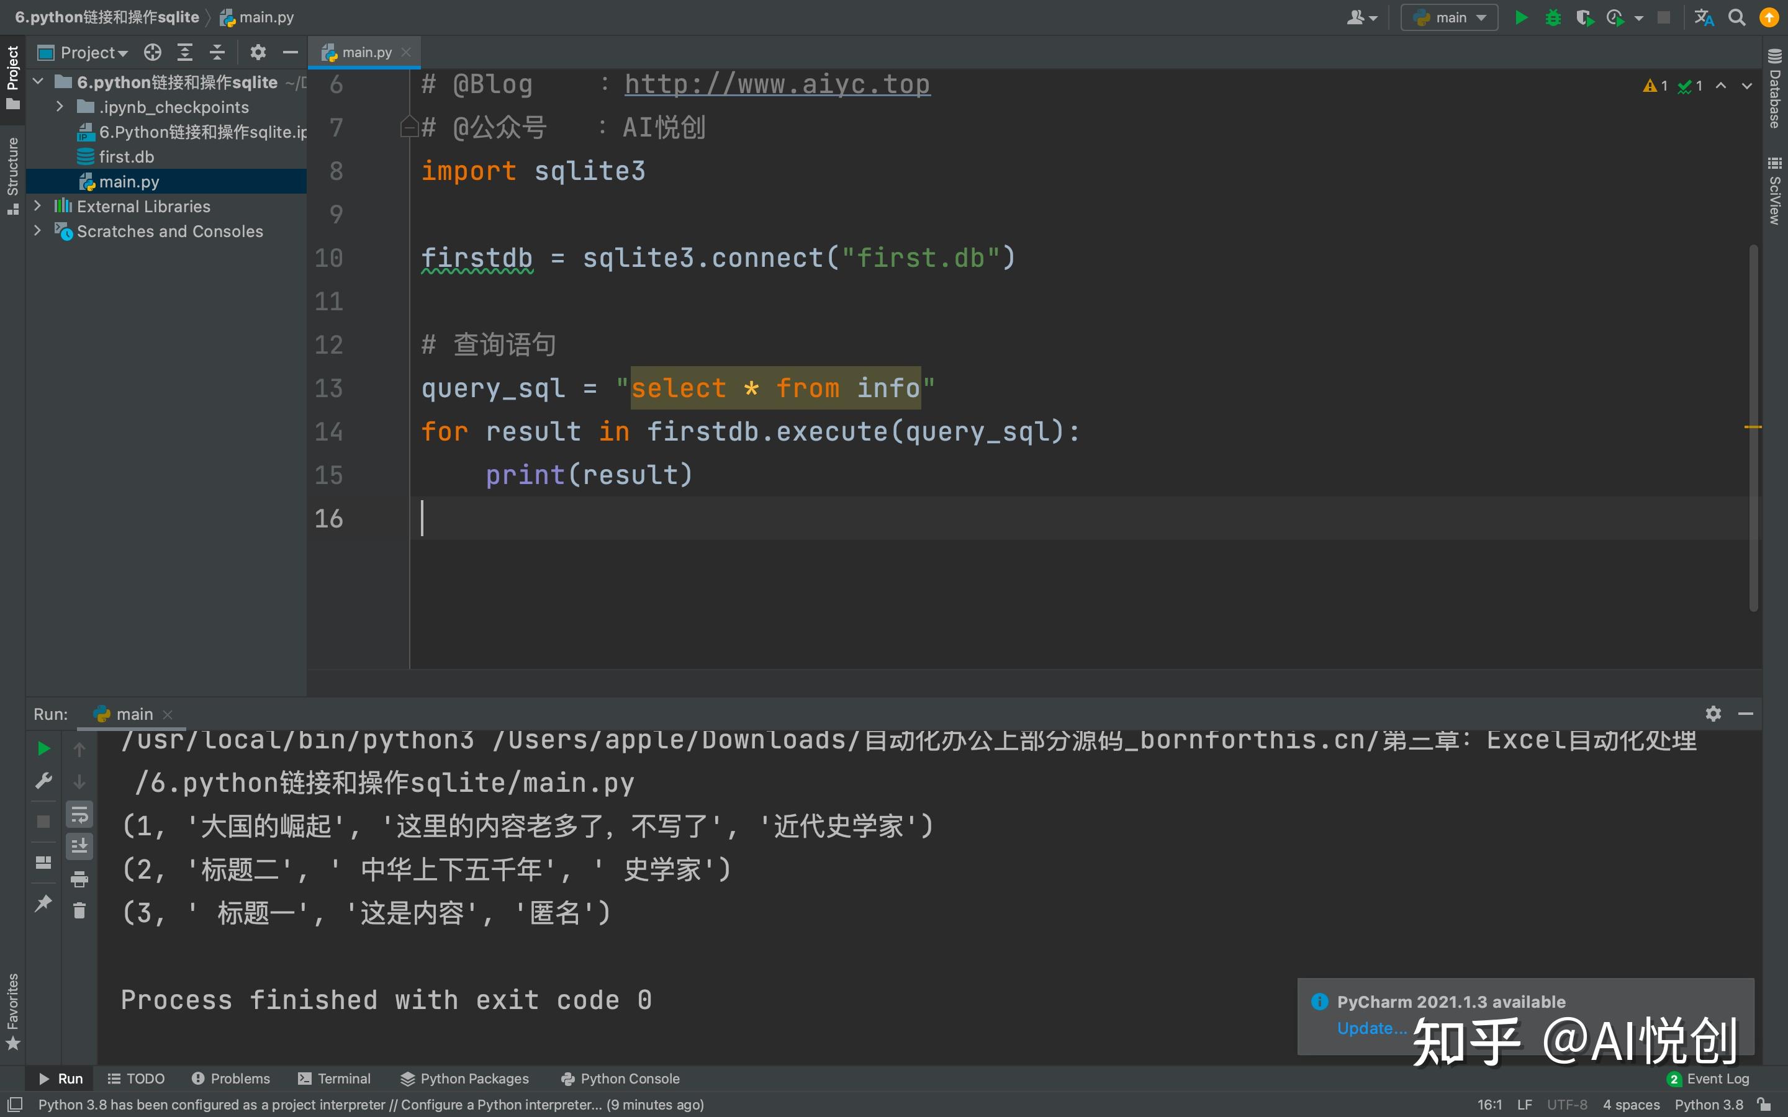Click the orange update arrow icon
1788x1117 pixels.
coord(1769,18)
